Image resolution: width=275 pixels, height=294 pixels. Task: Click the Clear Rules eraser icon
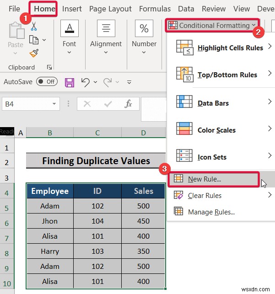pos(178,195)
